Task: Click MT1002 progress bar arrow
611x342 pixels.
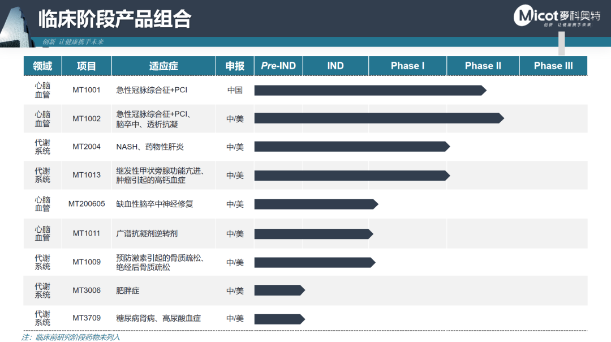Action: pyautogui.click(x=379, y=118)
